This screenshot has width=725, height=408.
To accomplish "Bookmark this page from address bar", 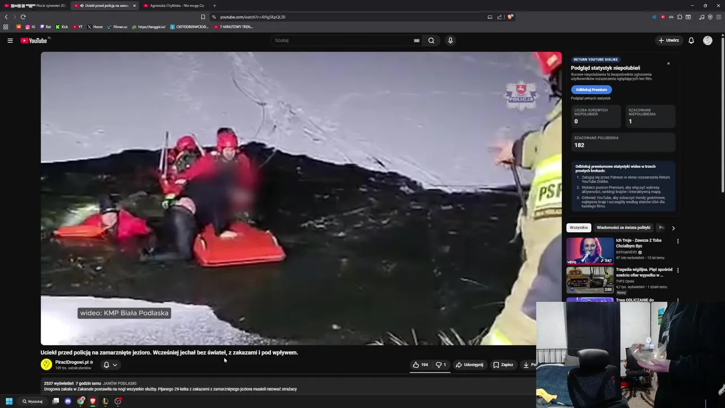I will coord(203,17).
